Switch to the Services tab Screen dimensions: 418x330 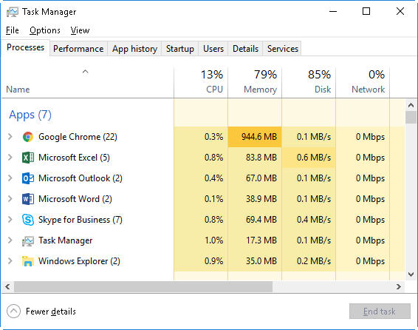[283, 49]
